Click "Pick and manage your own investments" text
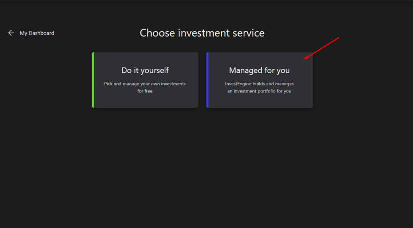The width and height of the screenshot is (413, 228). [x=145, y=84]
